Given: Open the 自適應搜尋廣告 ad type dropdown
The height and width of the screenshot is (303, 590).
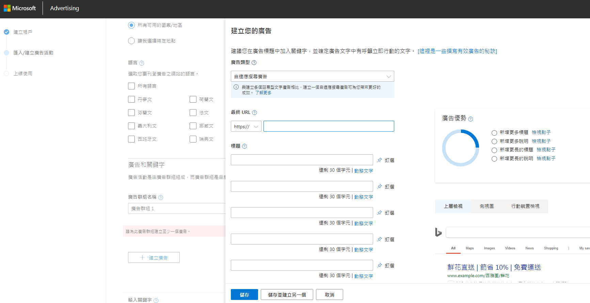Looking at the screenshot, I should (312, 76).
